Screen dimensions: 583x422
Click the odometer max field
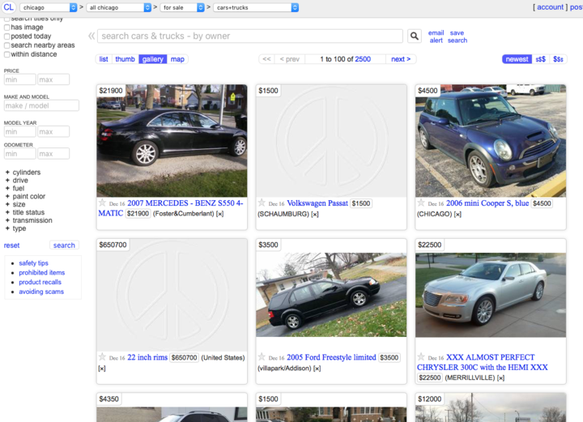pos(53,154)
